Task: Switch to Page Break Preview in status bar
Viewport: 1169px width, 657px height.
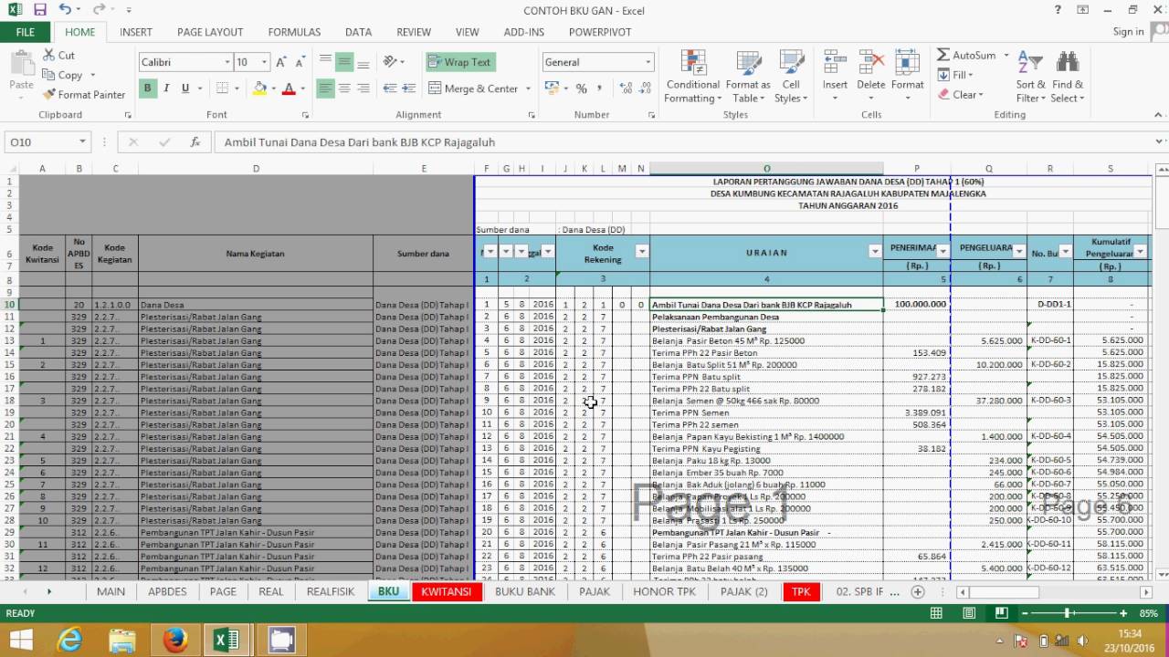Action: pos(1002,613)
